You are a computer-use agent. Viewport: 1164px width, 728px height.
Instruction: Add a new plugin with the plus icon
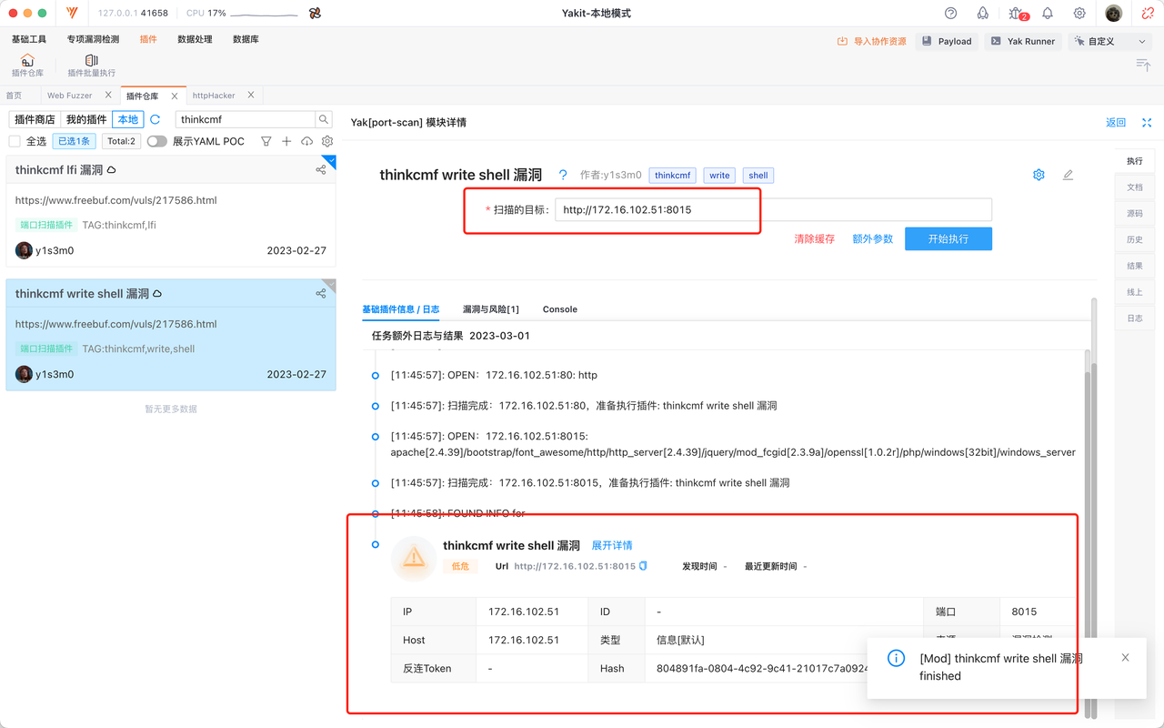coord(286,141)
